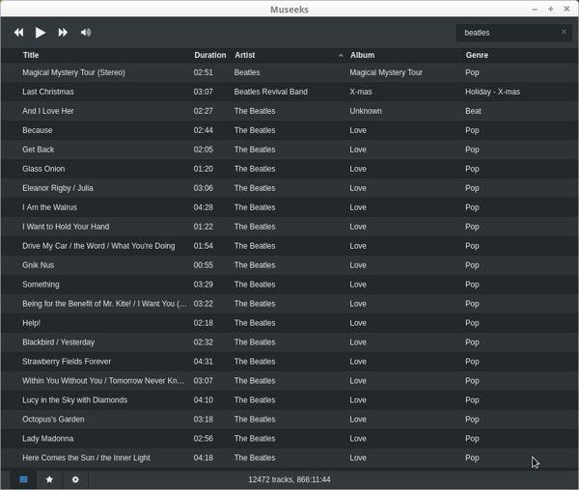The image size is (579, 490).
Task: Click the previous track button
Action: pos(18,33)
